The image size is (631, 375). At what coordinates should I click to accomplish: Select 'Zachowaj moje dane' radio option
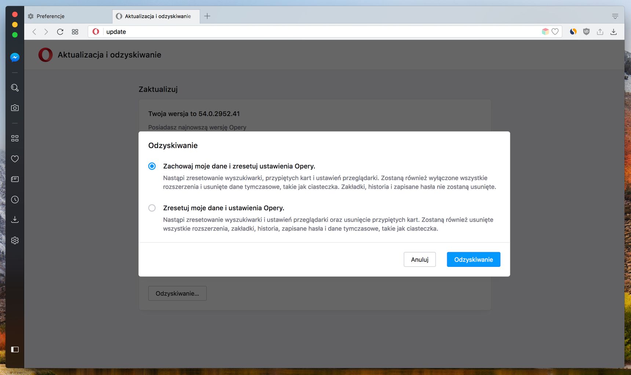(152, 166)
